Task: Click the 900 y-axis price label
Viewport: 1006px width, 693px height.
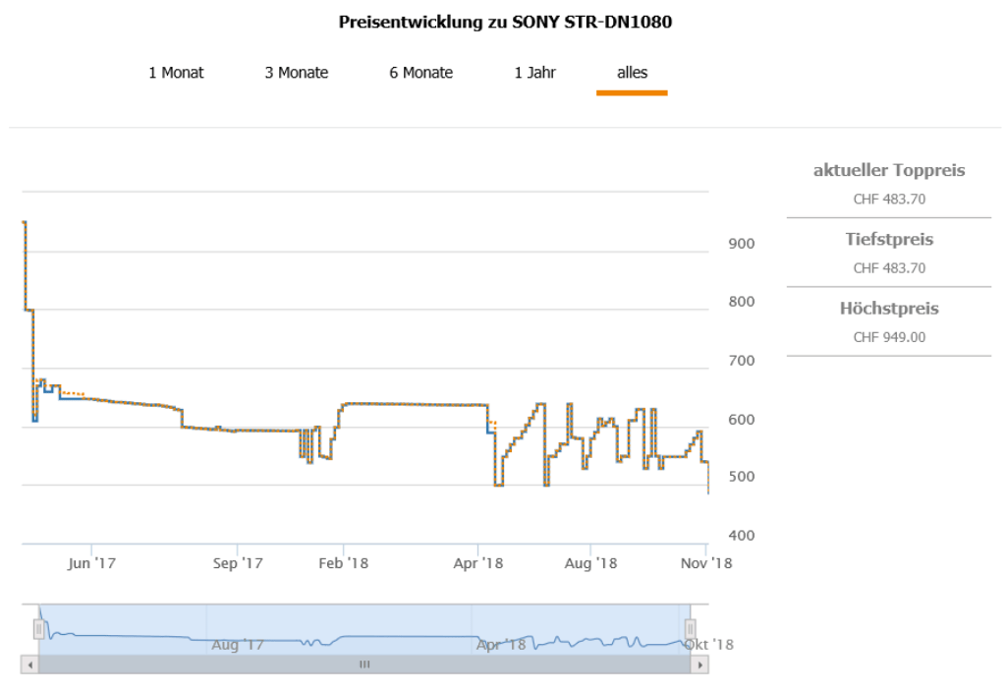Action: tap(741, 244)
